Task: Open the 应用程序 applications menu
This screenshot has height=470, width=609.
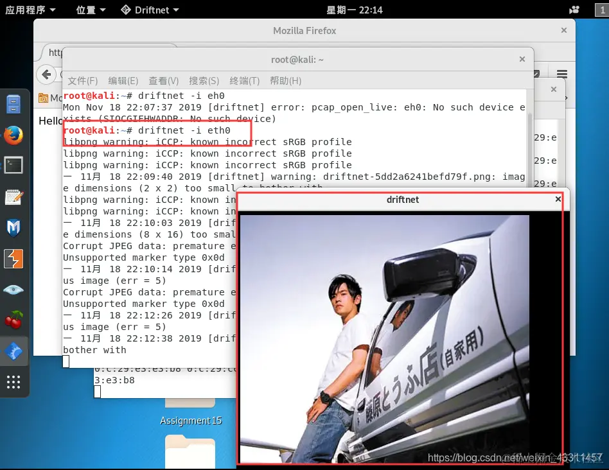Action: tap(30, 10)
